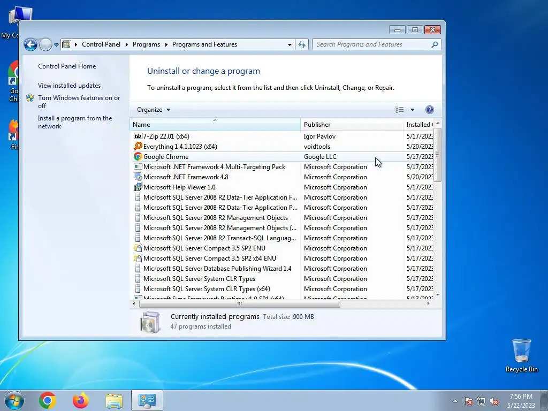
Task: Launch Google Chrome from the taskbar
Action: click(x=48, y=400)
